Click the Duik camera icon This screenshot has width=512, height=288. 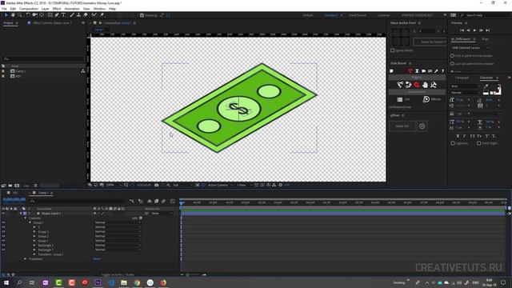[423, 71]
